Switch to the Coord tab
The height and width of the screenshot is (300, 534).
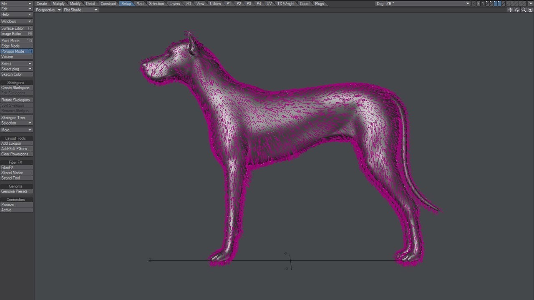(305, 3)
